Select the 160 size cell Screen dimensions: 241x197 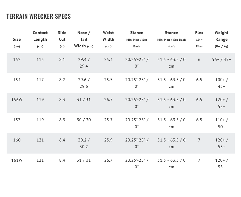(17, 140)
